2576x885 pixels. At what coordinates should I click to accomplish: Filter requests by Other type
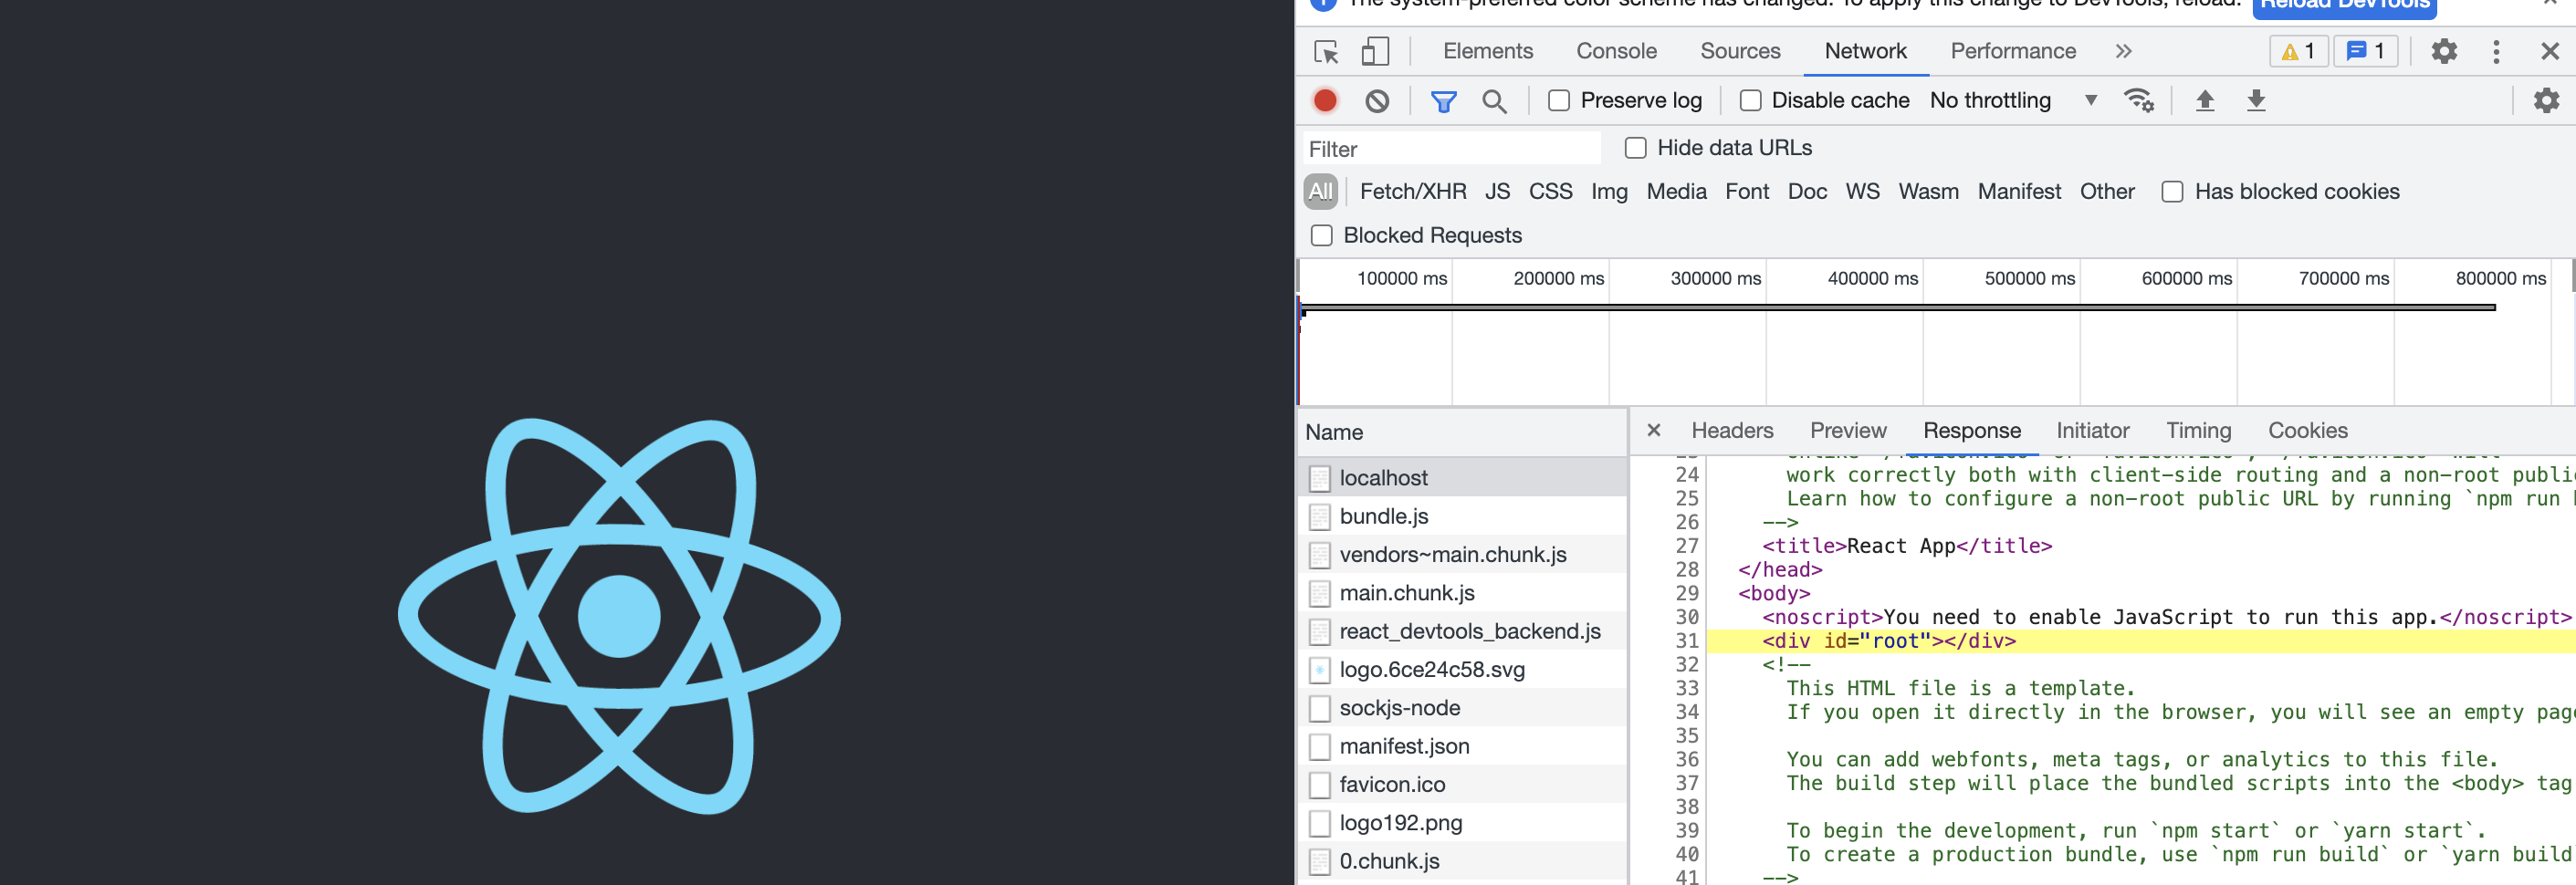click(2107, 192)
